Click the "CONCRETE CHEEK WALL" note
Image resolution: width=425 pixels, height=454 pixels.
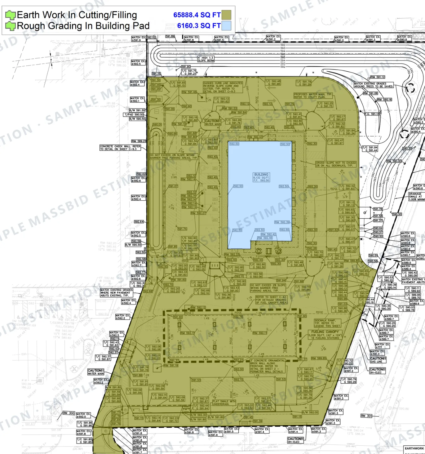click(x=120, y=148)
